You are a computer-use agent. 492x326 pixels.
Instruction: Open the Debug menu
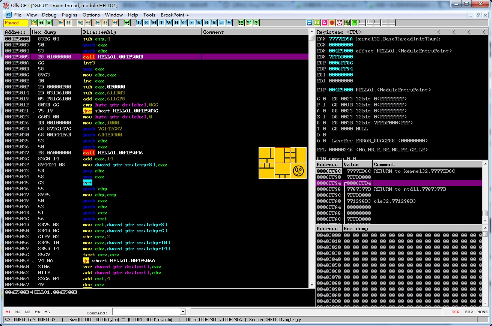tap(49, 15)
